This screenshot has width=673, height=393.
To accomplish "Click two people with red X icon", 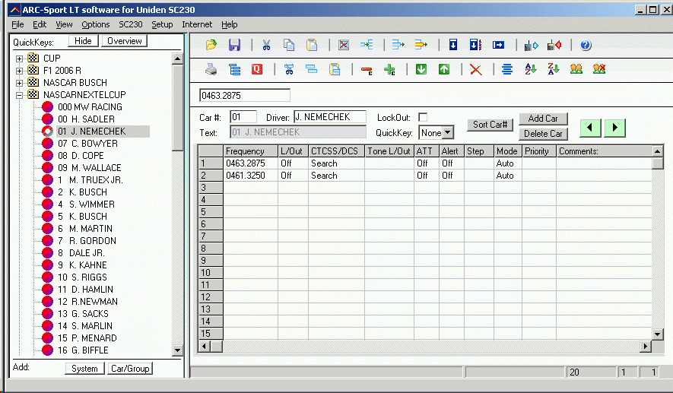I will click(598, 68).
